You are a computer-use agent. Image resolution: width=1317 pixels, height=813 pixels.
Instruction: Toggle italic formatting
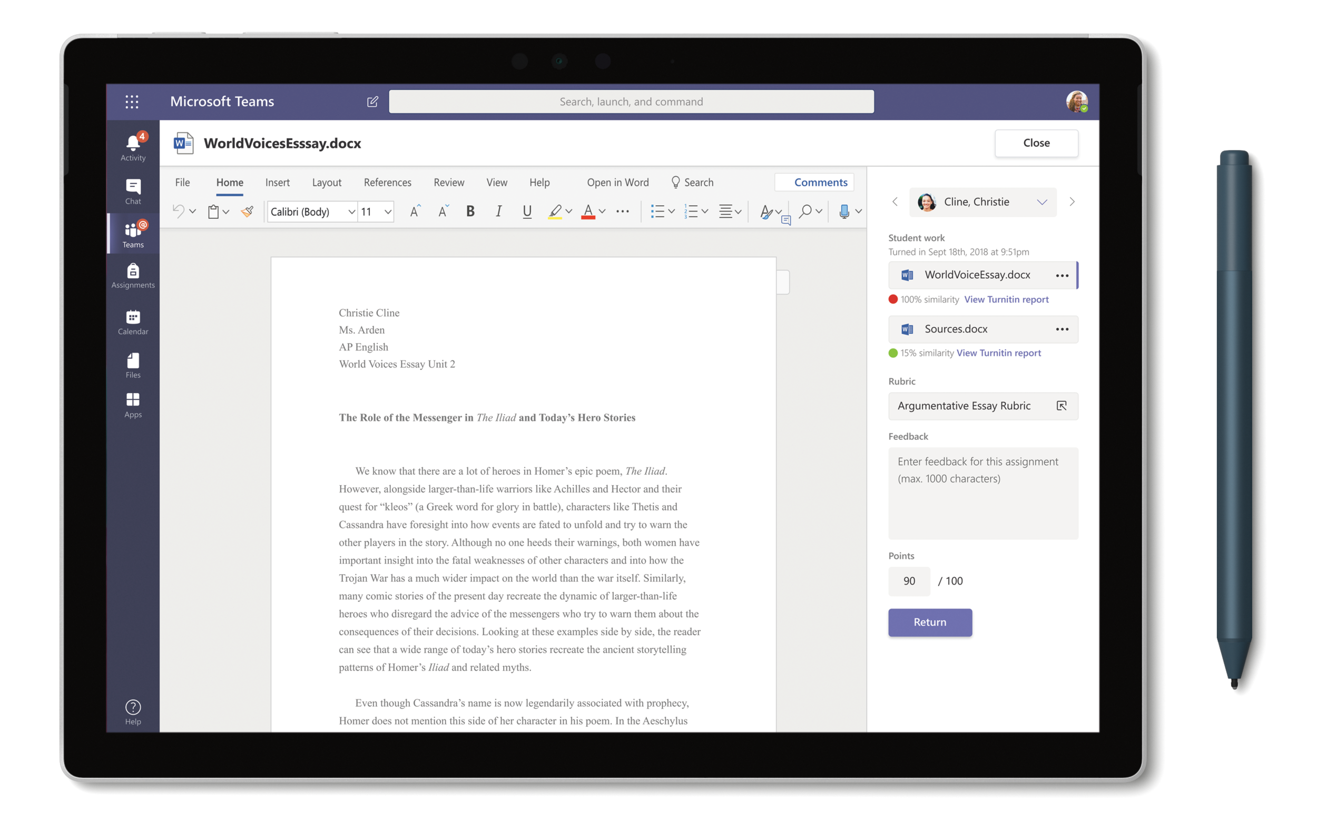click(498, 212)
